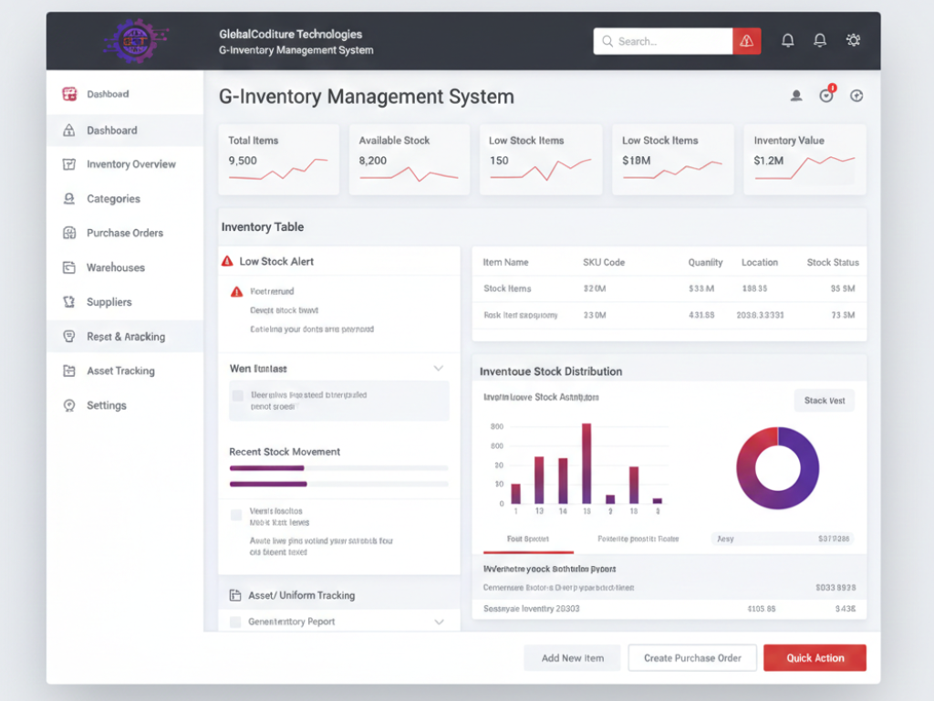Check the box beside Generattory Peport
Viewport: 934px width, 701px height.
click(236, 622)
